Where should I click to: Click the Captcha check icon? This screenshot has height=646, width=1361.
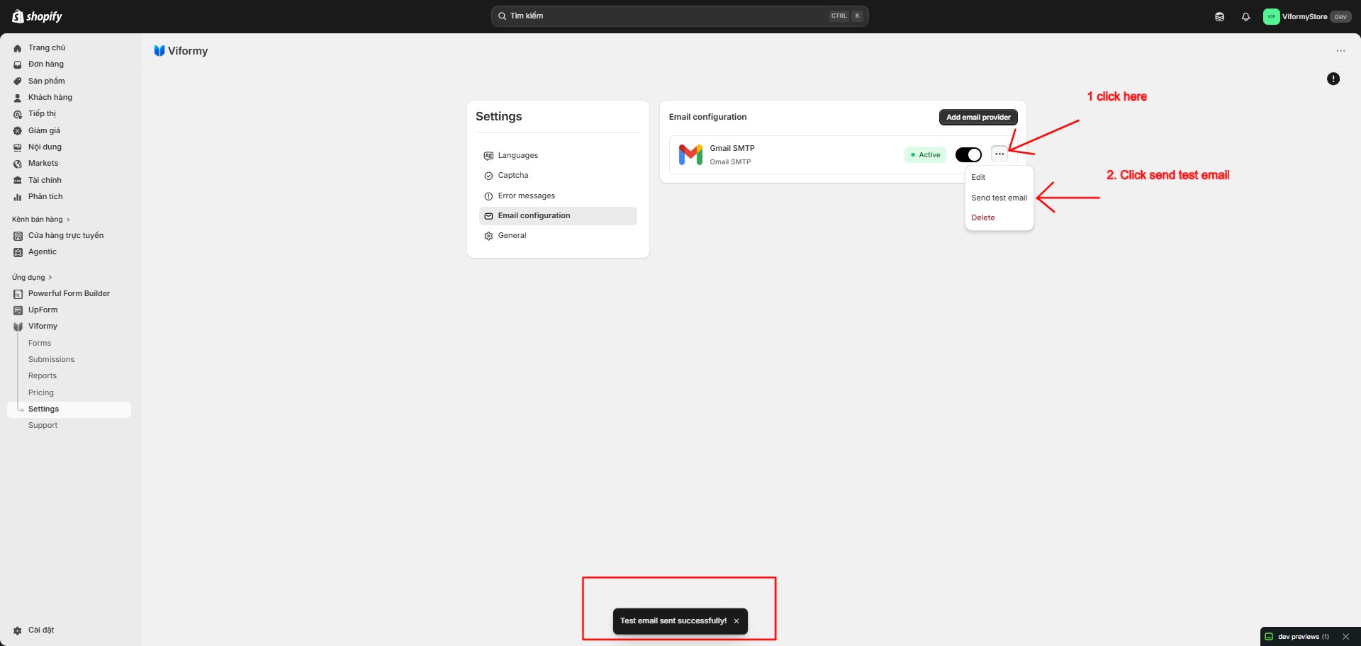coord(488,176)
